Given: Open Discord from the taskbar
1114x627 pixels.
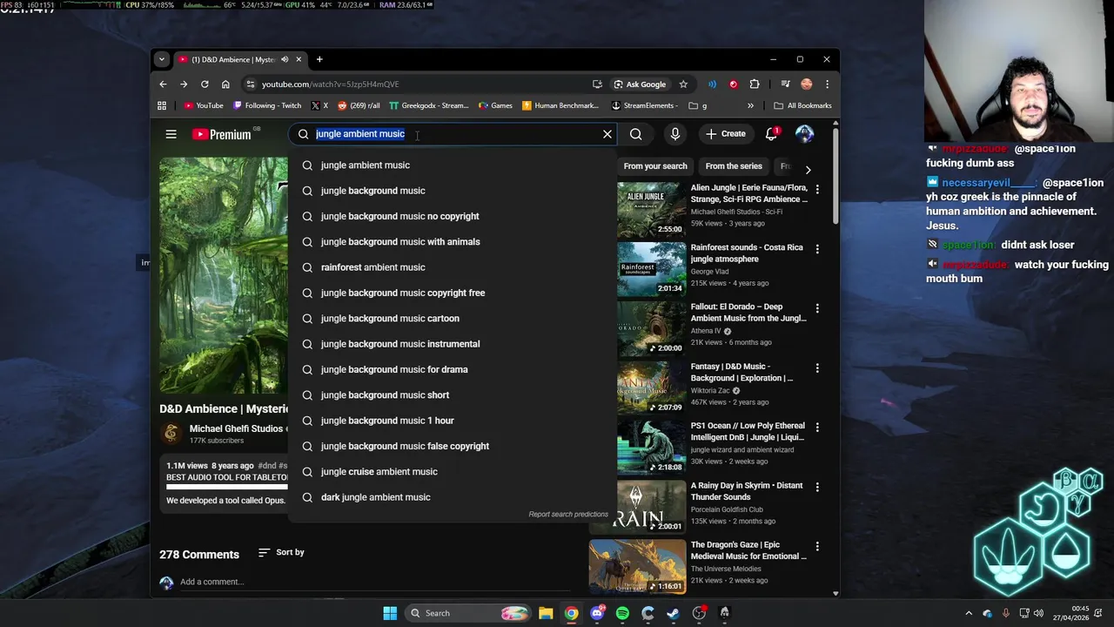Looking at the screenshot, I should click(597, 613).
